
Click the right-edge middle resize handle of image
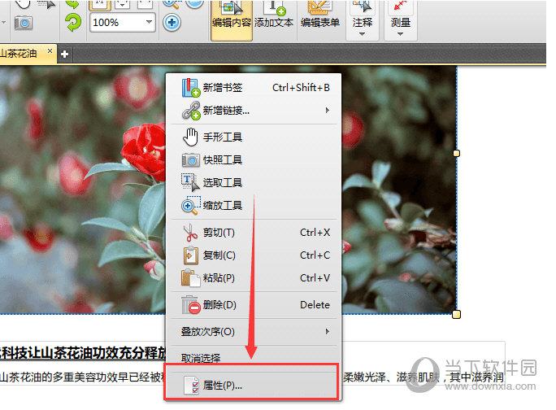click(x=457, y=154)
